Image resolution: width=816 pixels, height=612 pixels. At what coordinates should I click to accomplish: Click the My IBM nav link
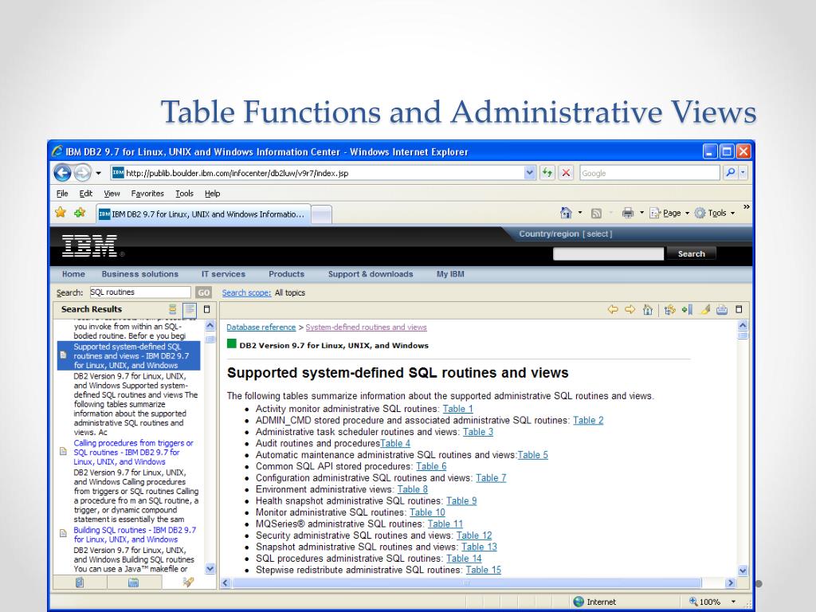pos(450,274)
